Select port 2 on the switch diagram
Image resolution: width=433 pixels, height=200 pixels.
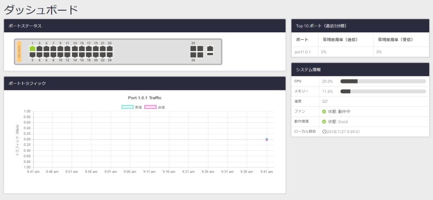[x=32, y=55]
